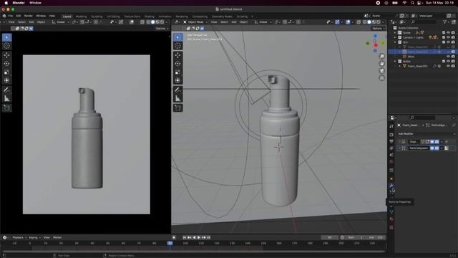
Task: Open the Object Data Properties green tab
Action: click(x=391, y=212)
